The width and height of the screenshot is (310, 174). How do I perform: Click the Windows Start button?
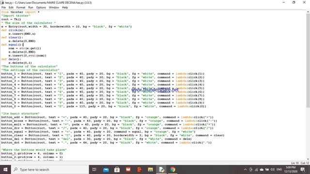coord(5,170)
